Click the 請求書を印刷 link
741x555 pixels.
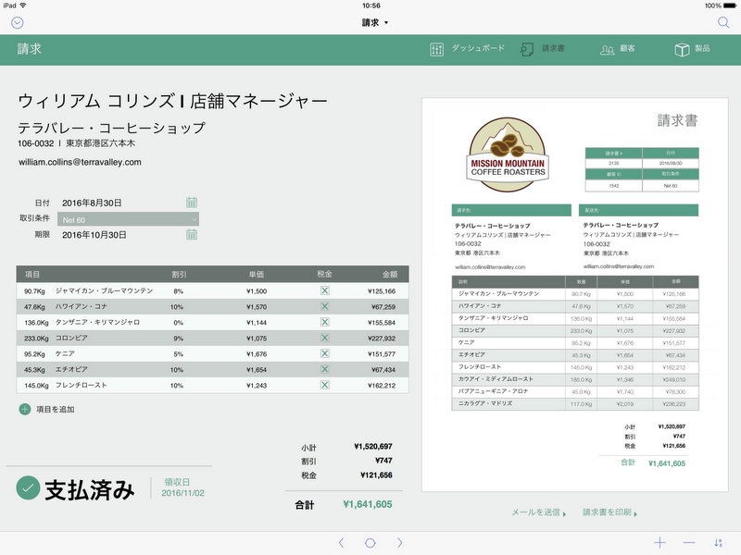pyautogui.click(x=609, y=512)
